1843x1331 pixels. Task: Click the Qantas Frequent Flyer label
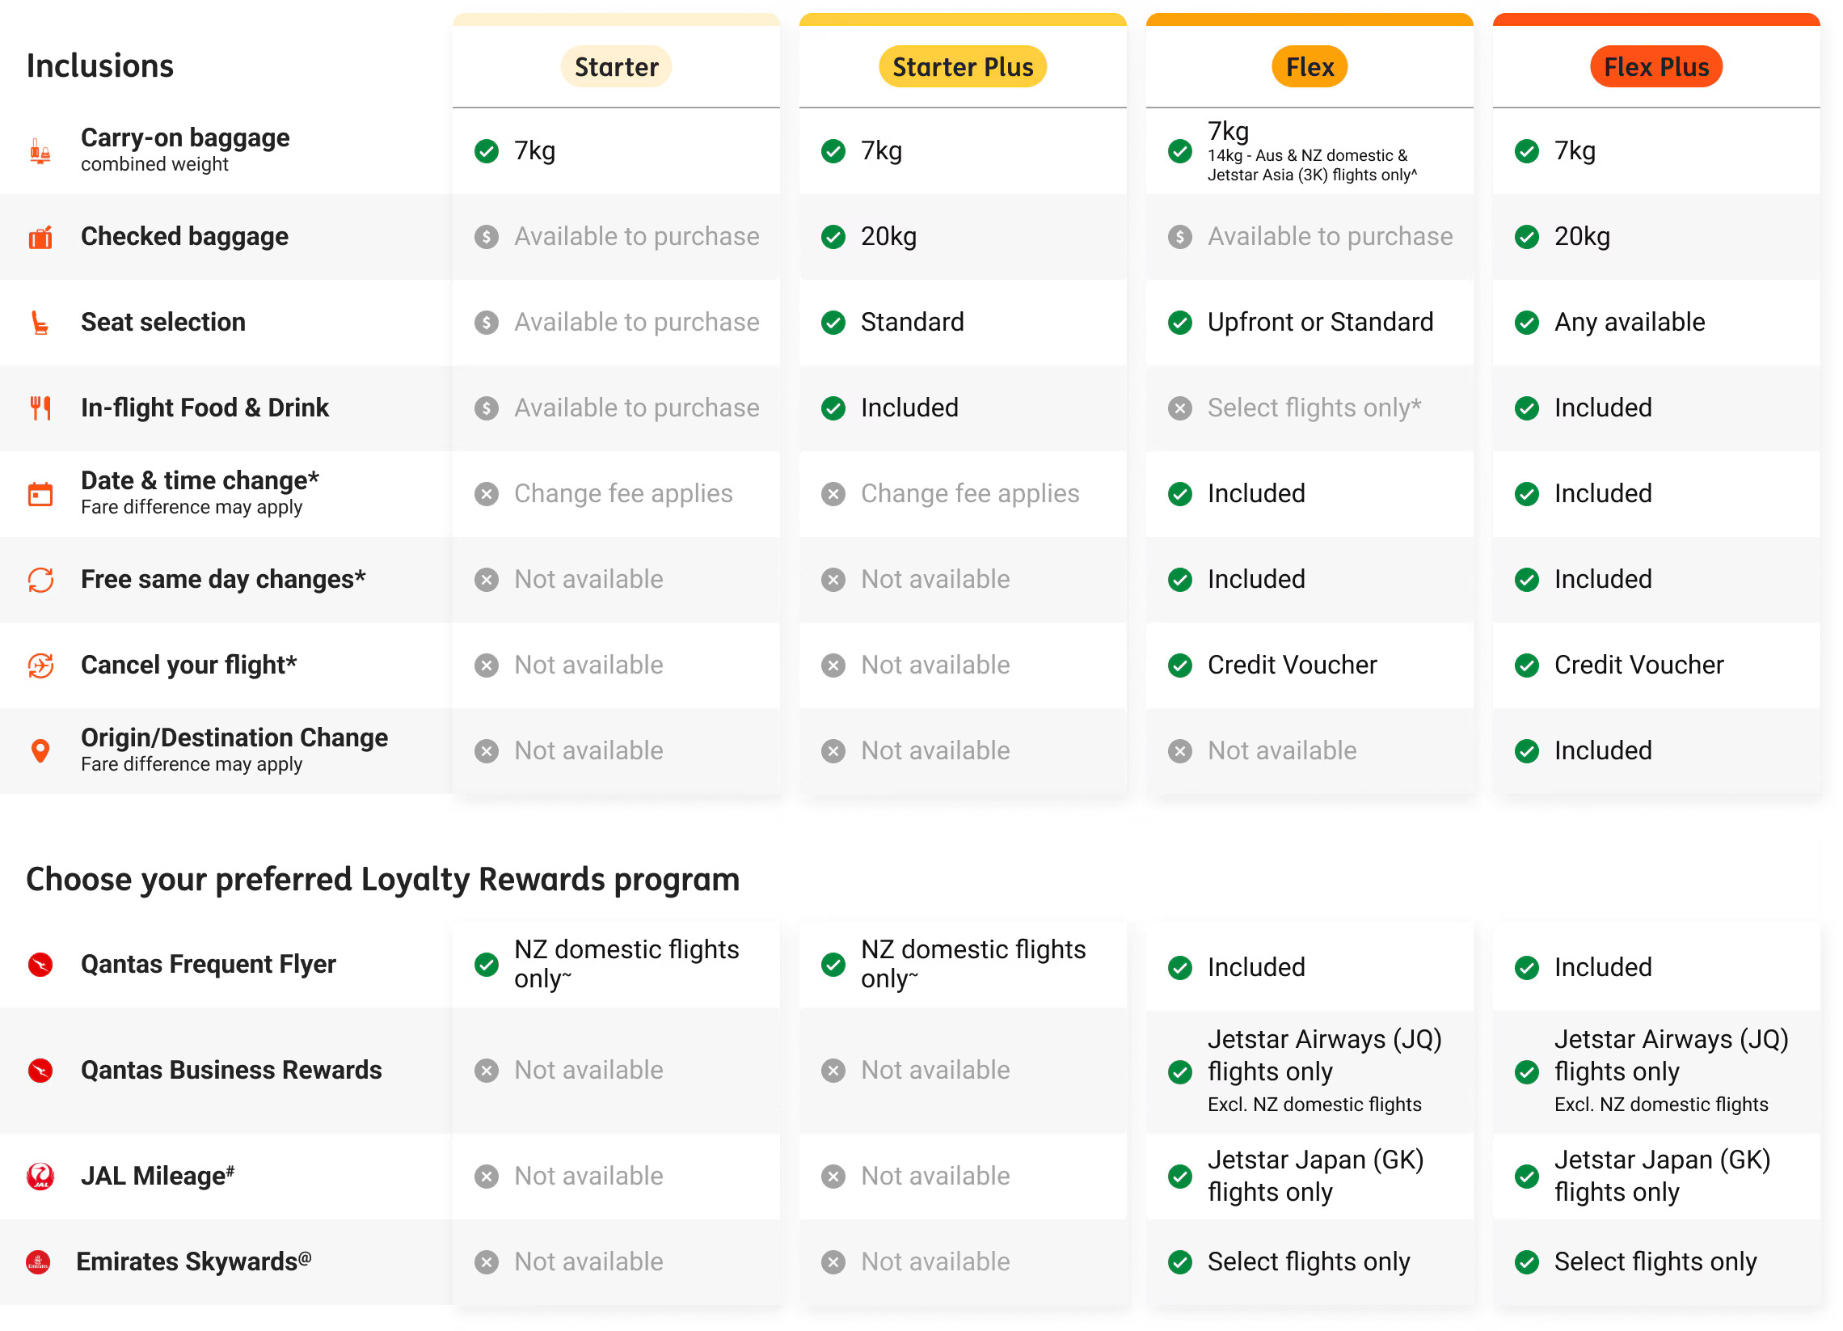(x=208, y=966)
